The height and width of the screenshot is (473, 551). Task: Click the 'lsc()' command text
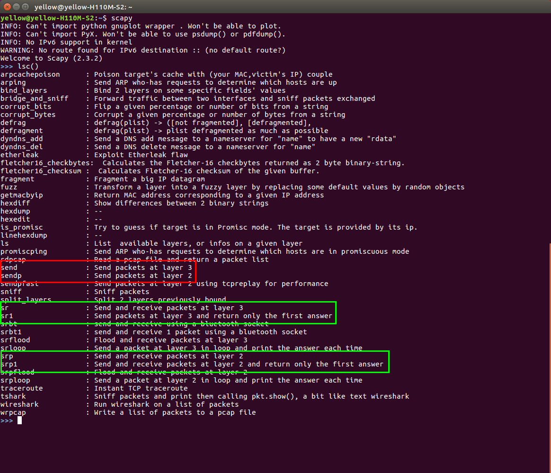28,66
